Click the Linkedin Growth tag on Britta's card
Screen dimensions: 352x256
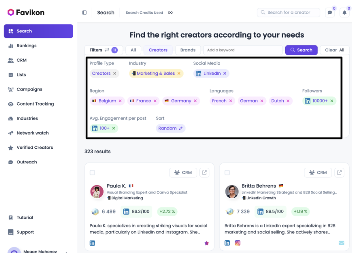point(259,198)
